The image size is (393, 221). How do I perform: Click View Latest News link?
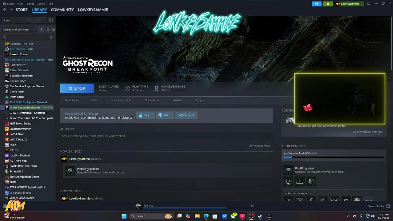tap(259, 145)
